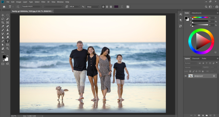This screenshot has height=117, width=219.
Task: Swap foreground and background colors
Action: (8, 56)
